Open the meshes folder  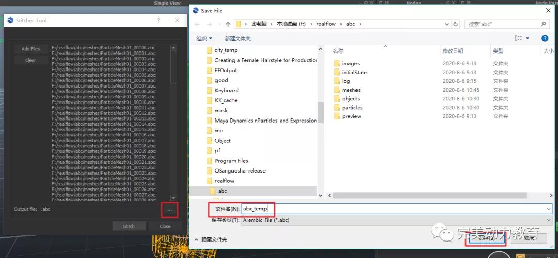pos(351,90)
